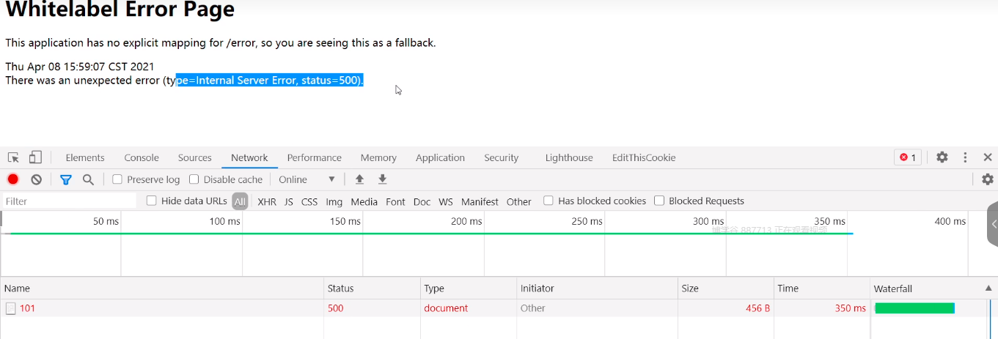Open DevTools settings gear
This screenshot has width=998, height=339.
[942, 157]
